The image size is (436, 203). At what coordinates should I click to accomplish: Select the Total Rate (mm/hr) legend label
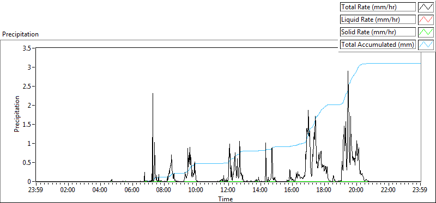click(378, 7)
